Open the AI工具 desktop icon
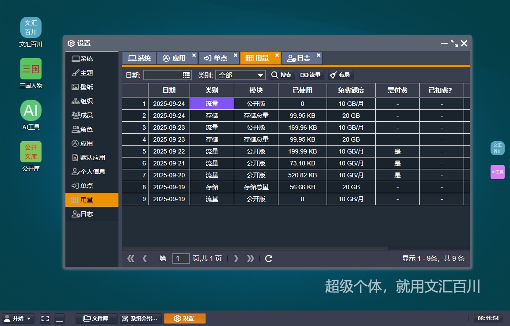The width and height of the screenshot is (510, 326). (30, 110)
